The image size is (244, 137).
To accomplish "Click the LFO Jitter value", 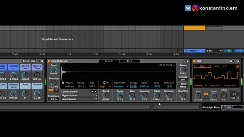I will pos(218,86).
